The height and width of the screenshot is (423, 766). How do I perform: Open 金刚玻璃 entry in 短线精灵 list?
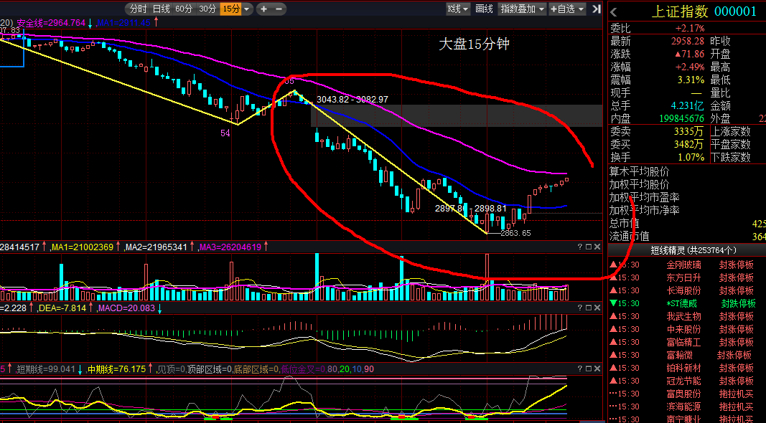pos(683,265)
